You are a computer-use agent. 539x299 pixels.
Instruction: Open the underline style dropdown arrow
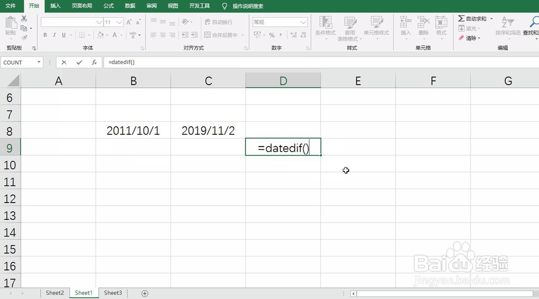[x=71, y=35]
